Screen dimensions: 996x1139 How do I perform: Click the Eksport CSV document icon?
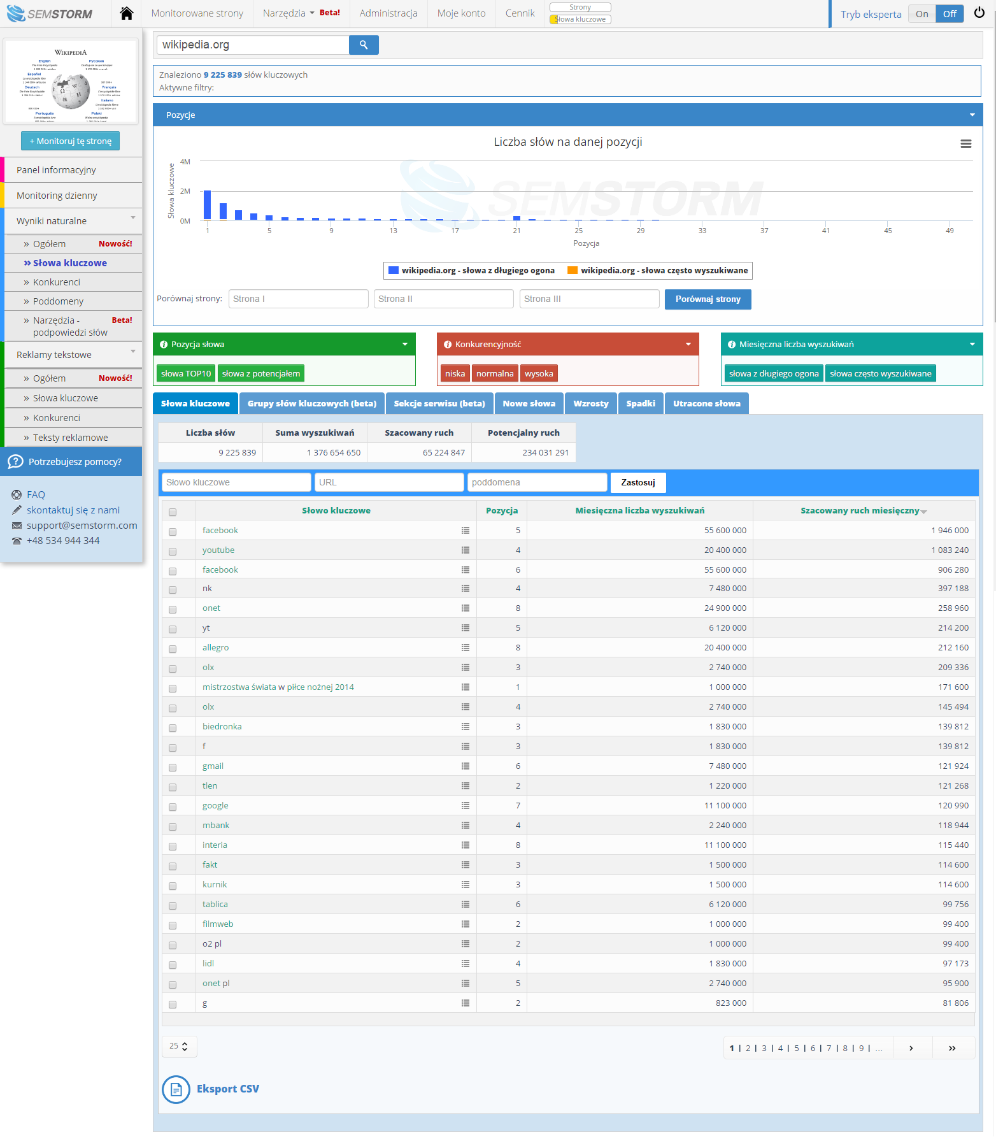[x=176, y=1089]
